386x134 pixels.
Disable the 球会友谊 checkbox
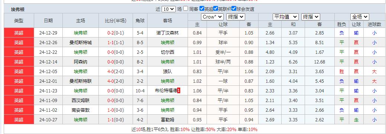coord(234,9)
